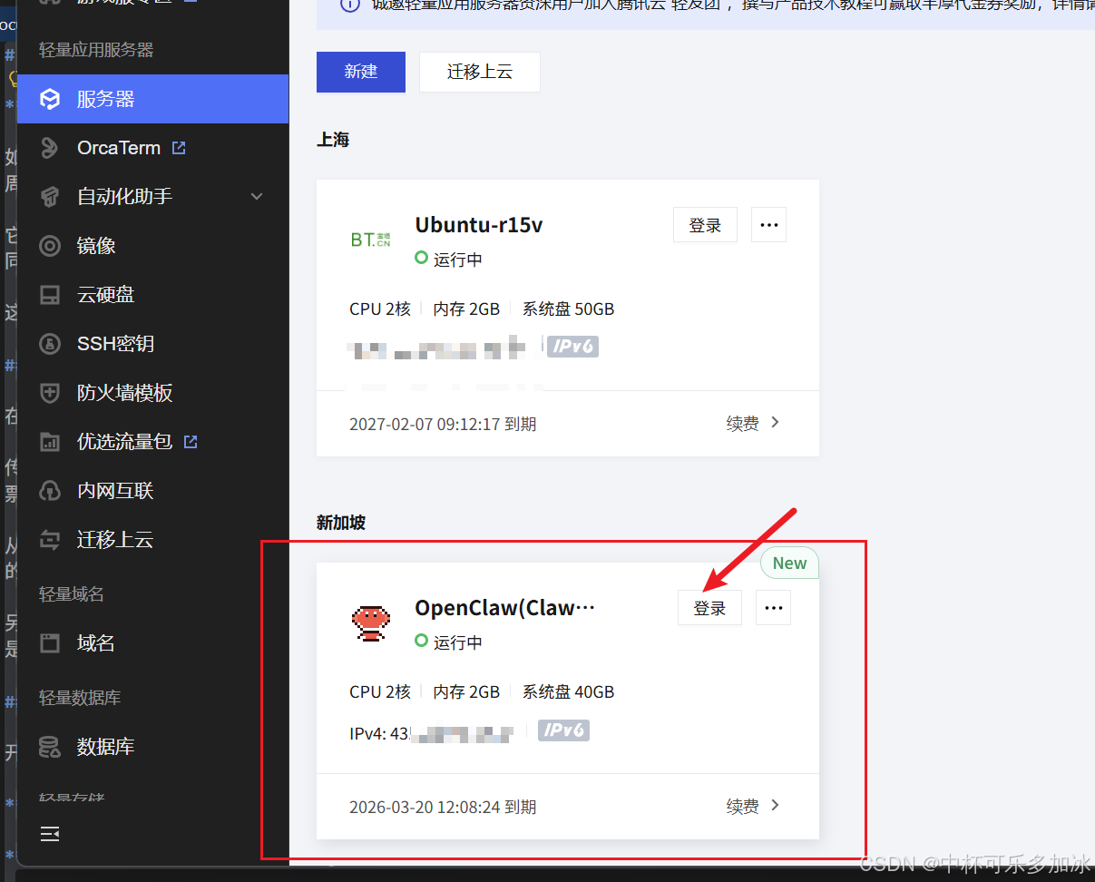Click the OrcaTerm sidebar icon

(50, 148)
